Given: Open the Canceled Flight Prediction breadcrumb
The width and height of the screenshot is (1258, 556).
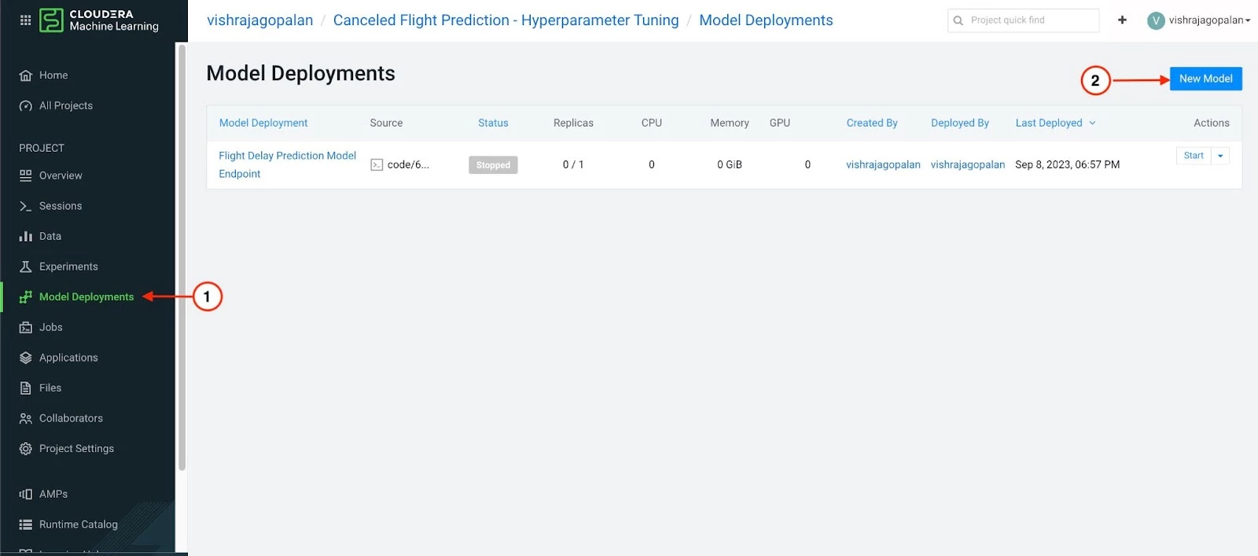Looking at the screenshot, I should tap(506, 20).
